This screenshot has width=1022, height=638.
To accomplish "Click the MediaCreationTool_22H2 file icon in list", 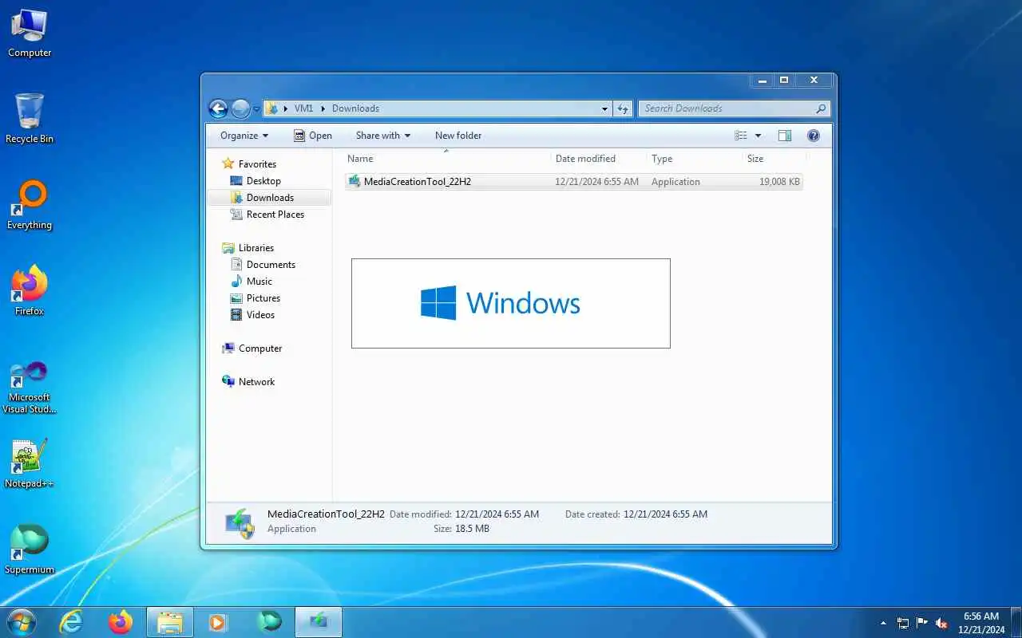I will 355,181.
